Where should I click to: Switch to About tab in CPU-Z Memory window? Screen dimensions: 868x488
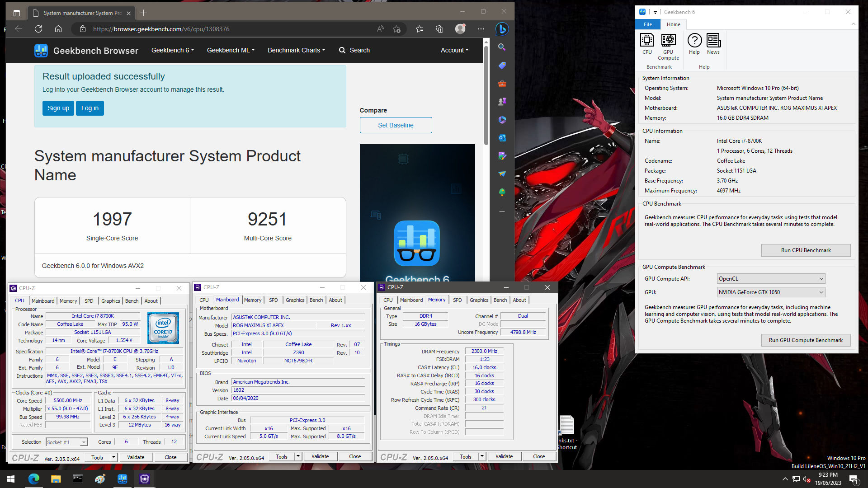519,300
